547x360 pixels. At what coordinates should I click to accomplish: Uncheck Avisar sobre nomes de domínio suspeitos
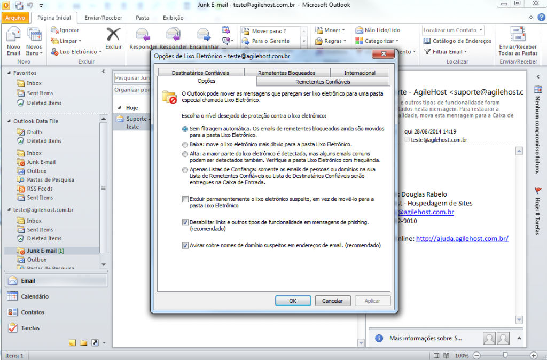185,246
